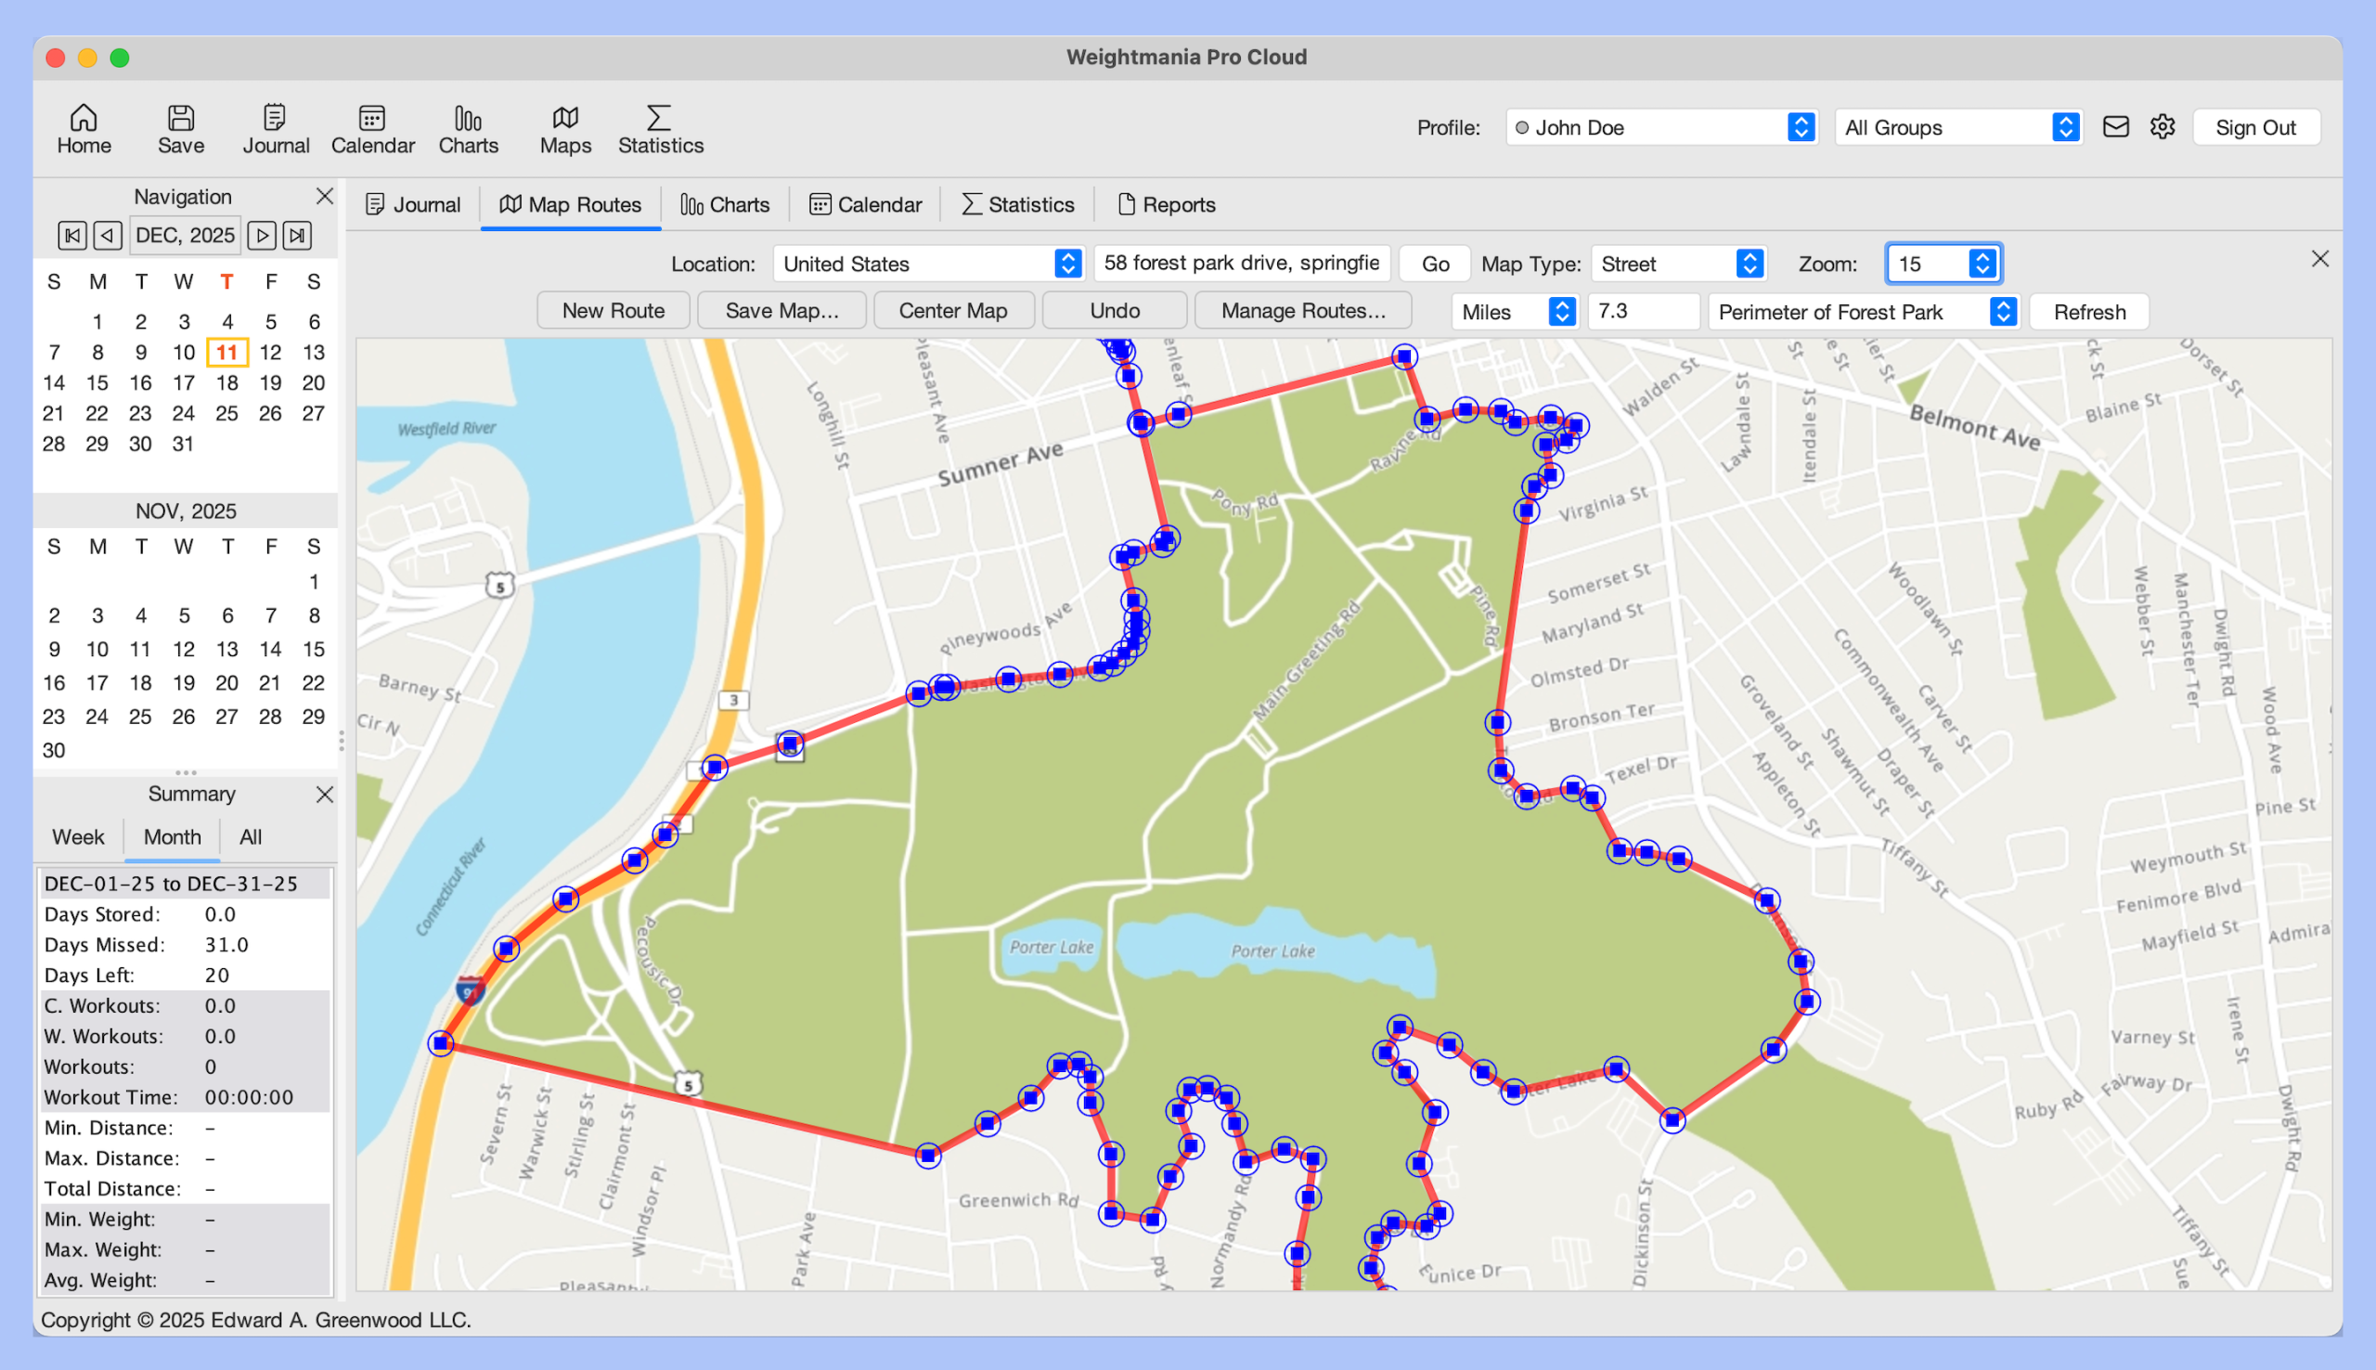This screenshot has width=2376, height=1370.
Task: Select the Charts icon in the toolbar
Action: click(468, 129)
